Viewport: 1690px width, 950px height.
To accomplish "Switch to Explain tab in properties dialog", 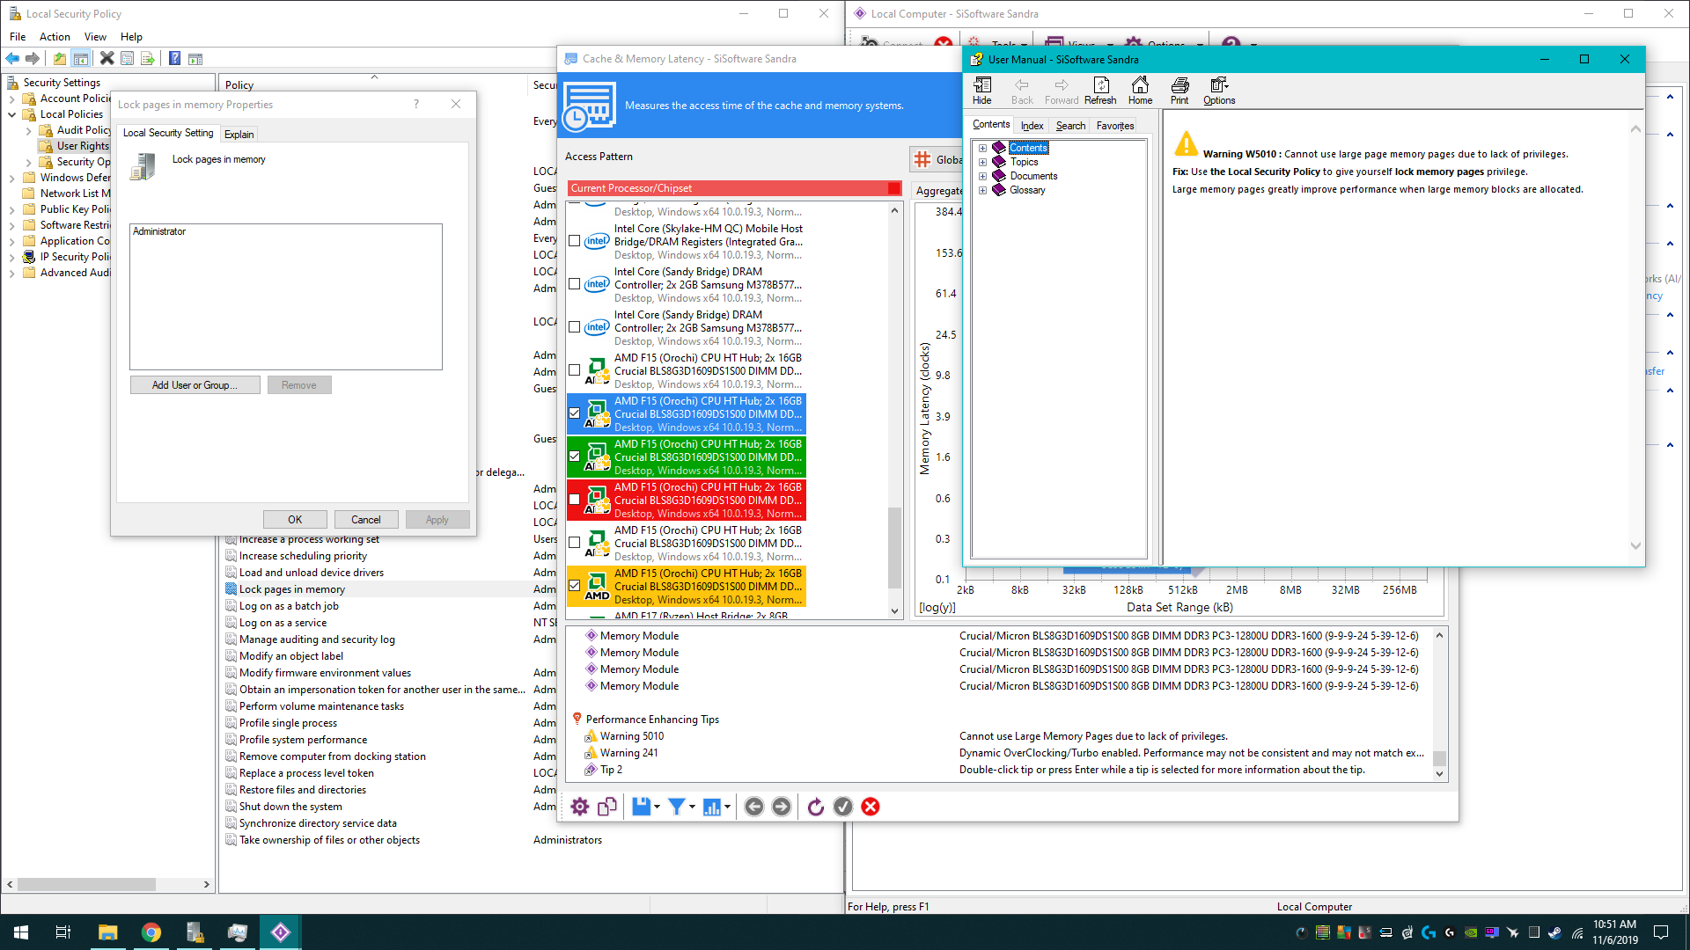I will coord(239,134).
